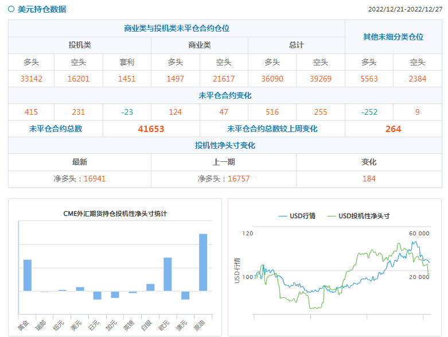Select the 黄金 bar in the bar chart
The height and width of the screenshot is (337, 448).
click(x=28, y=276)
